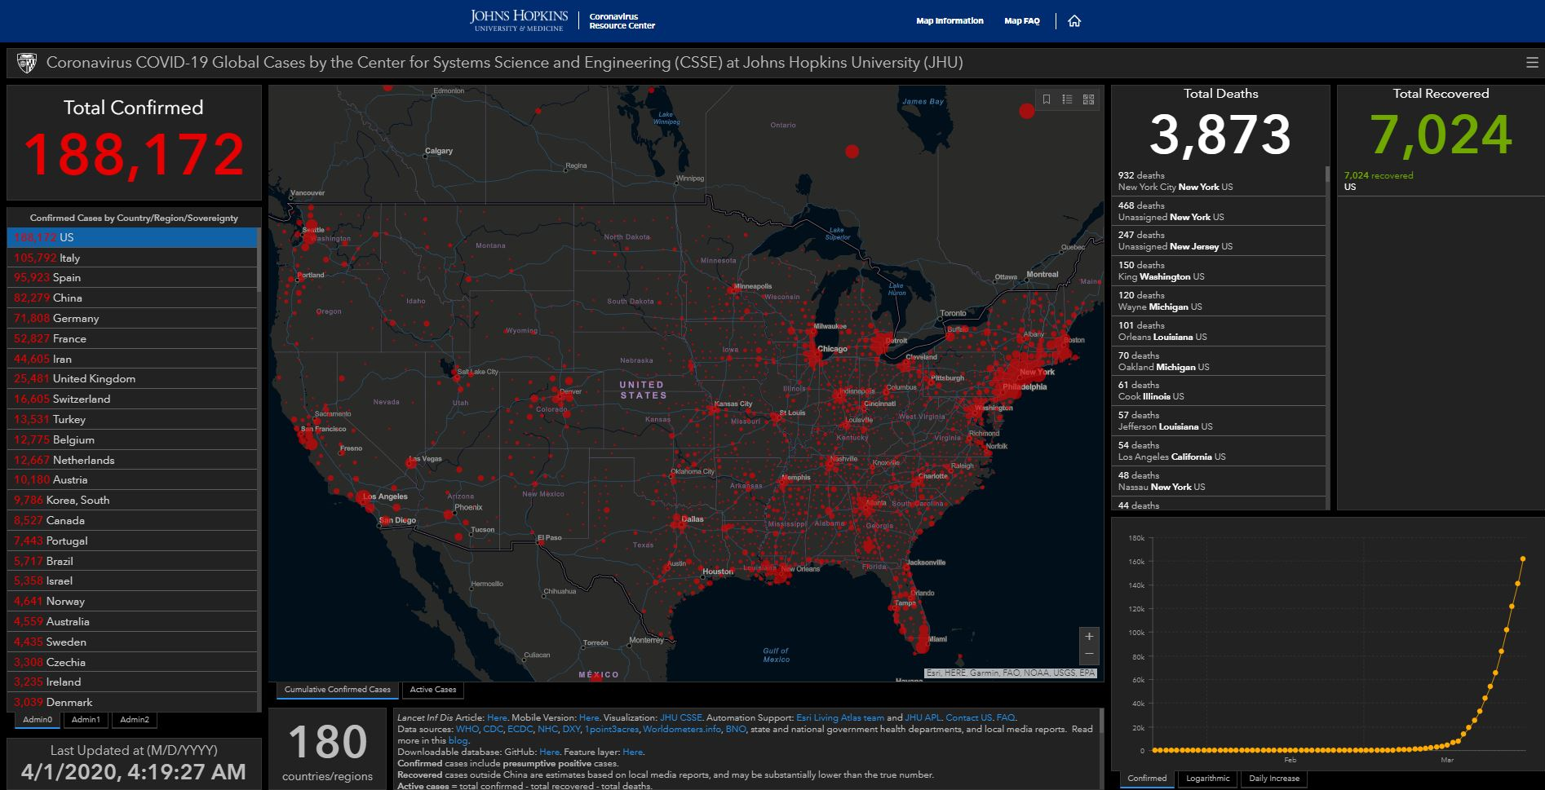Open the Esri Living Atlas team link
The image size is (1545, 790).
[x=840, y=718]
